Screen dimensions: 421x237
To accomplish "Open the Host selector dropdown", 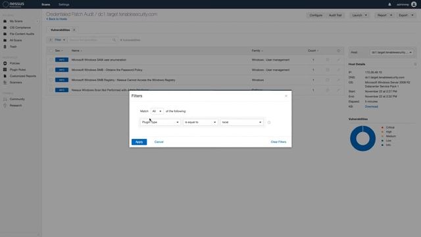I will (391, 53).
